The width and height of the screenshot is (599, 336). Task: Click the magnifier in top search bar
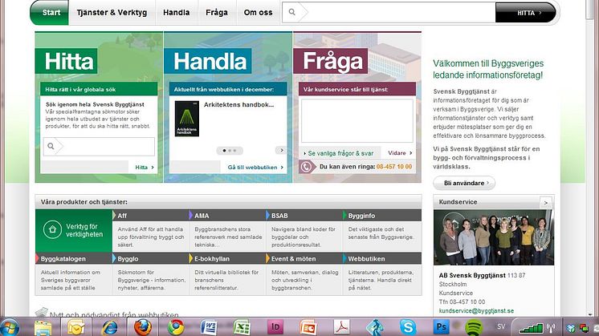[x=291, y=12]
